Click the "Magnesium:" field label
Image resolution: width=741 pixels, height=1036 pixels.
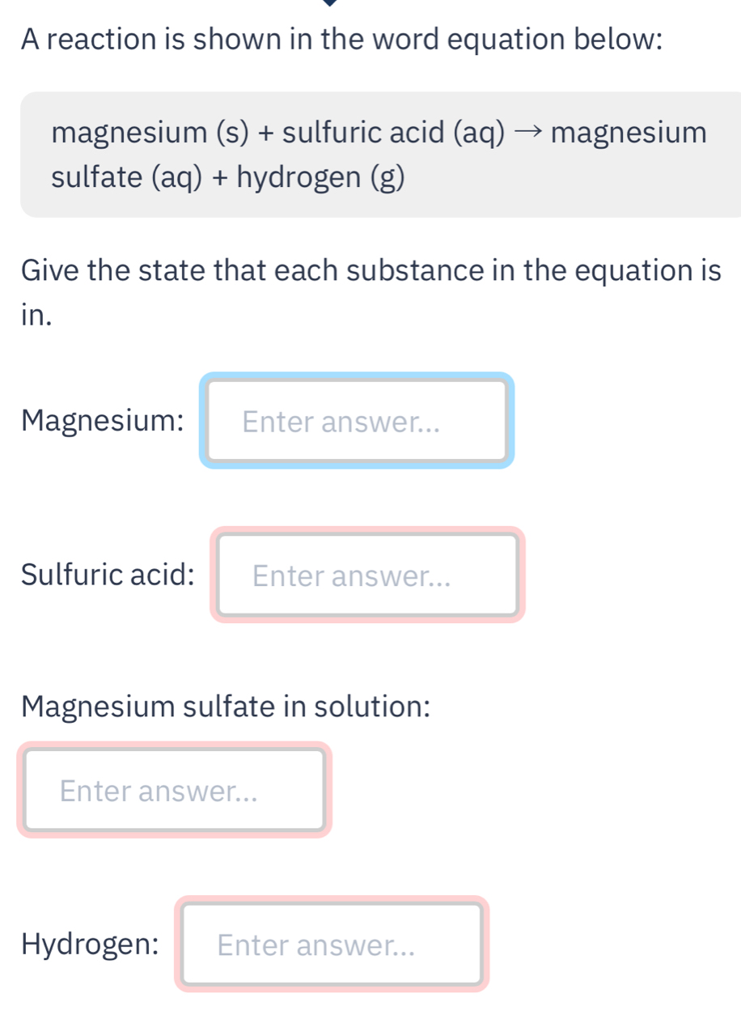point(103,421)
